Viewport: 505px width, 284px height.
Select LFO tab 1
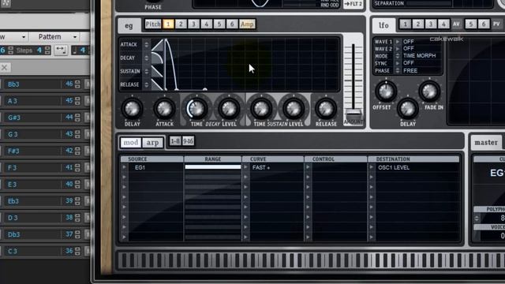tap(406, 24)
